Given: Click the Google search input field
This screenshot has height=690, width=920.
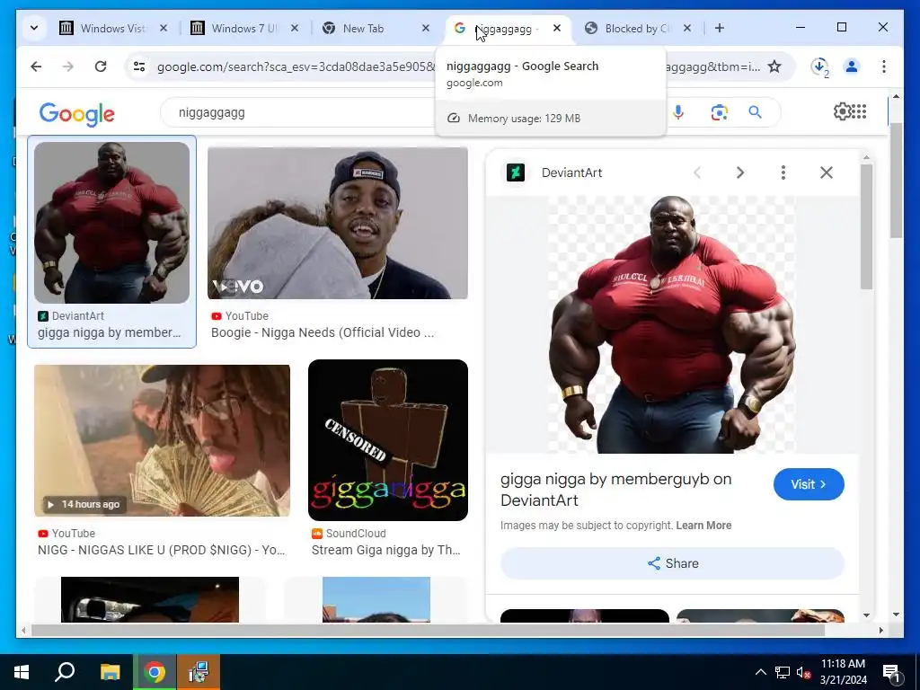Looking at the screenshot, I should (x=299, y=112).
